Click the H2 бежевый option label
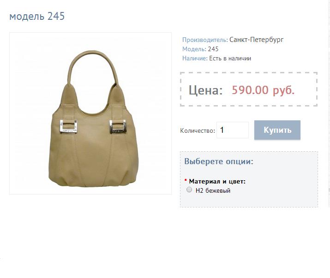The width and height of the screenshot is (330, 278). [x=213, y=190]
